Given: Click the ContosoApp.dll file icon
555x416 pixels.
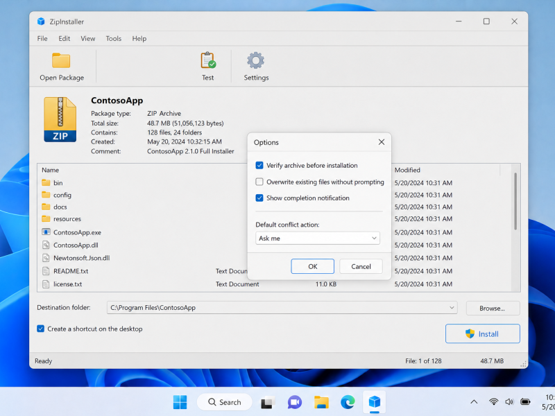Looking at the screenshot, I should coord(46,245).
